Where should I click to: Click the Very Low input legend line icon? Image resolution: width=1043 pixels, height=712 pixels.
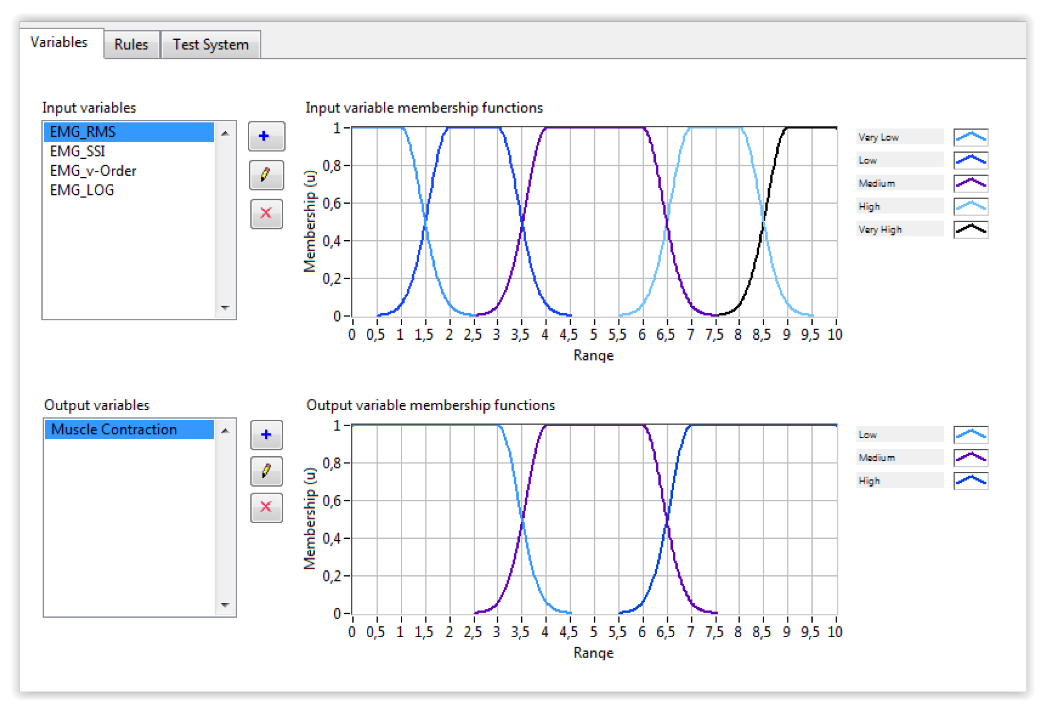(970, 137)
